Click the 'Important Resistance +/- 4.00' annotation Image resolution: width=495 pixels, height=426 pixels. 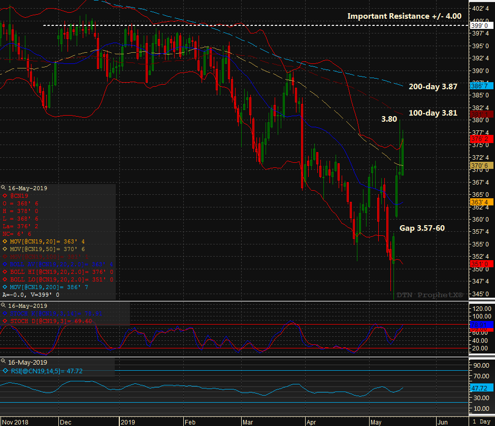pos(405,16)
